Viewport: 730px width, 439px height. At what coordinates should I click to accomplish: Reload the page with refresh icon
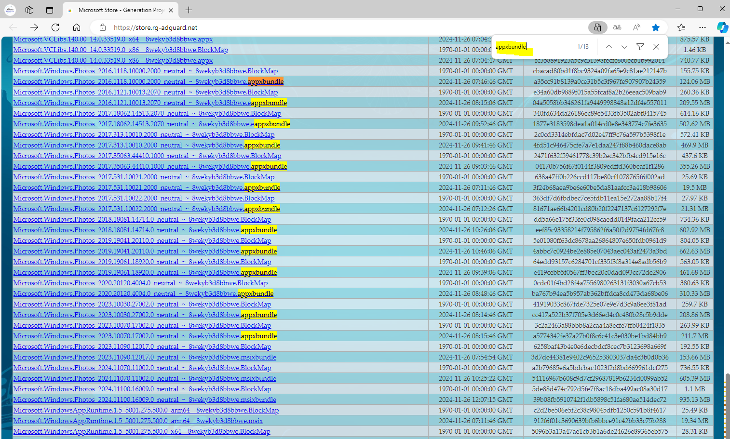55,27
